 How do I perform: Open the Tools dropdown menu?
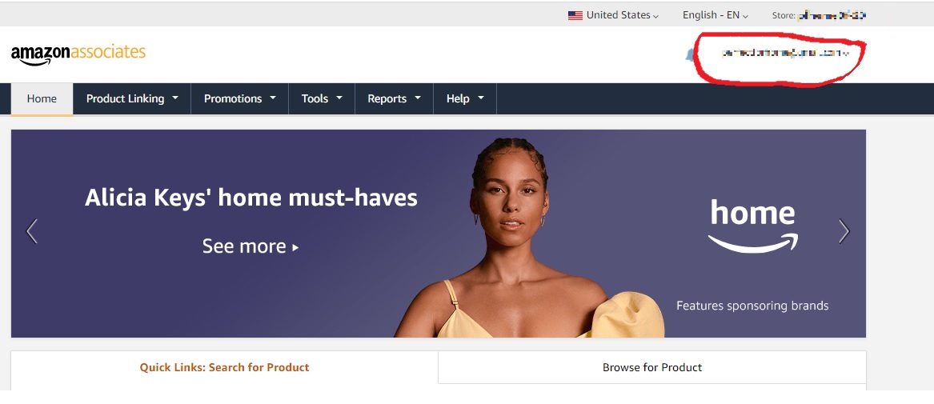pyautogui.click(x=322, y=98)
